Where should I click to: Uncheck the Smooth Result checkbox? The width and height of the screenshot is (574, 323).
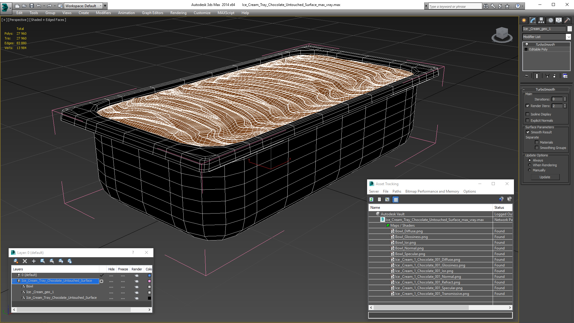click(528, 132)
